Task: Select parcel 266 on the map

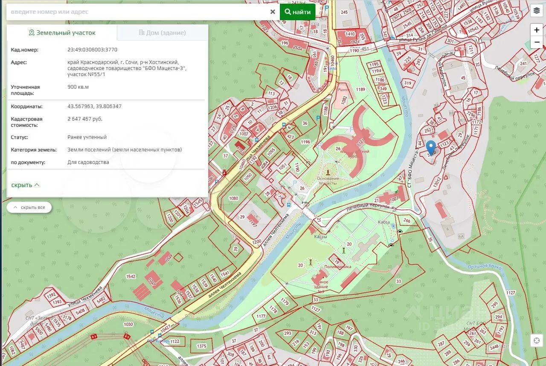Action: (407, 221)
